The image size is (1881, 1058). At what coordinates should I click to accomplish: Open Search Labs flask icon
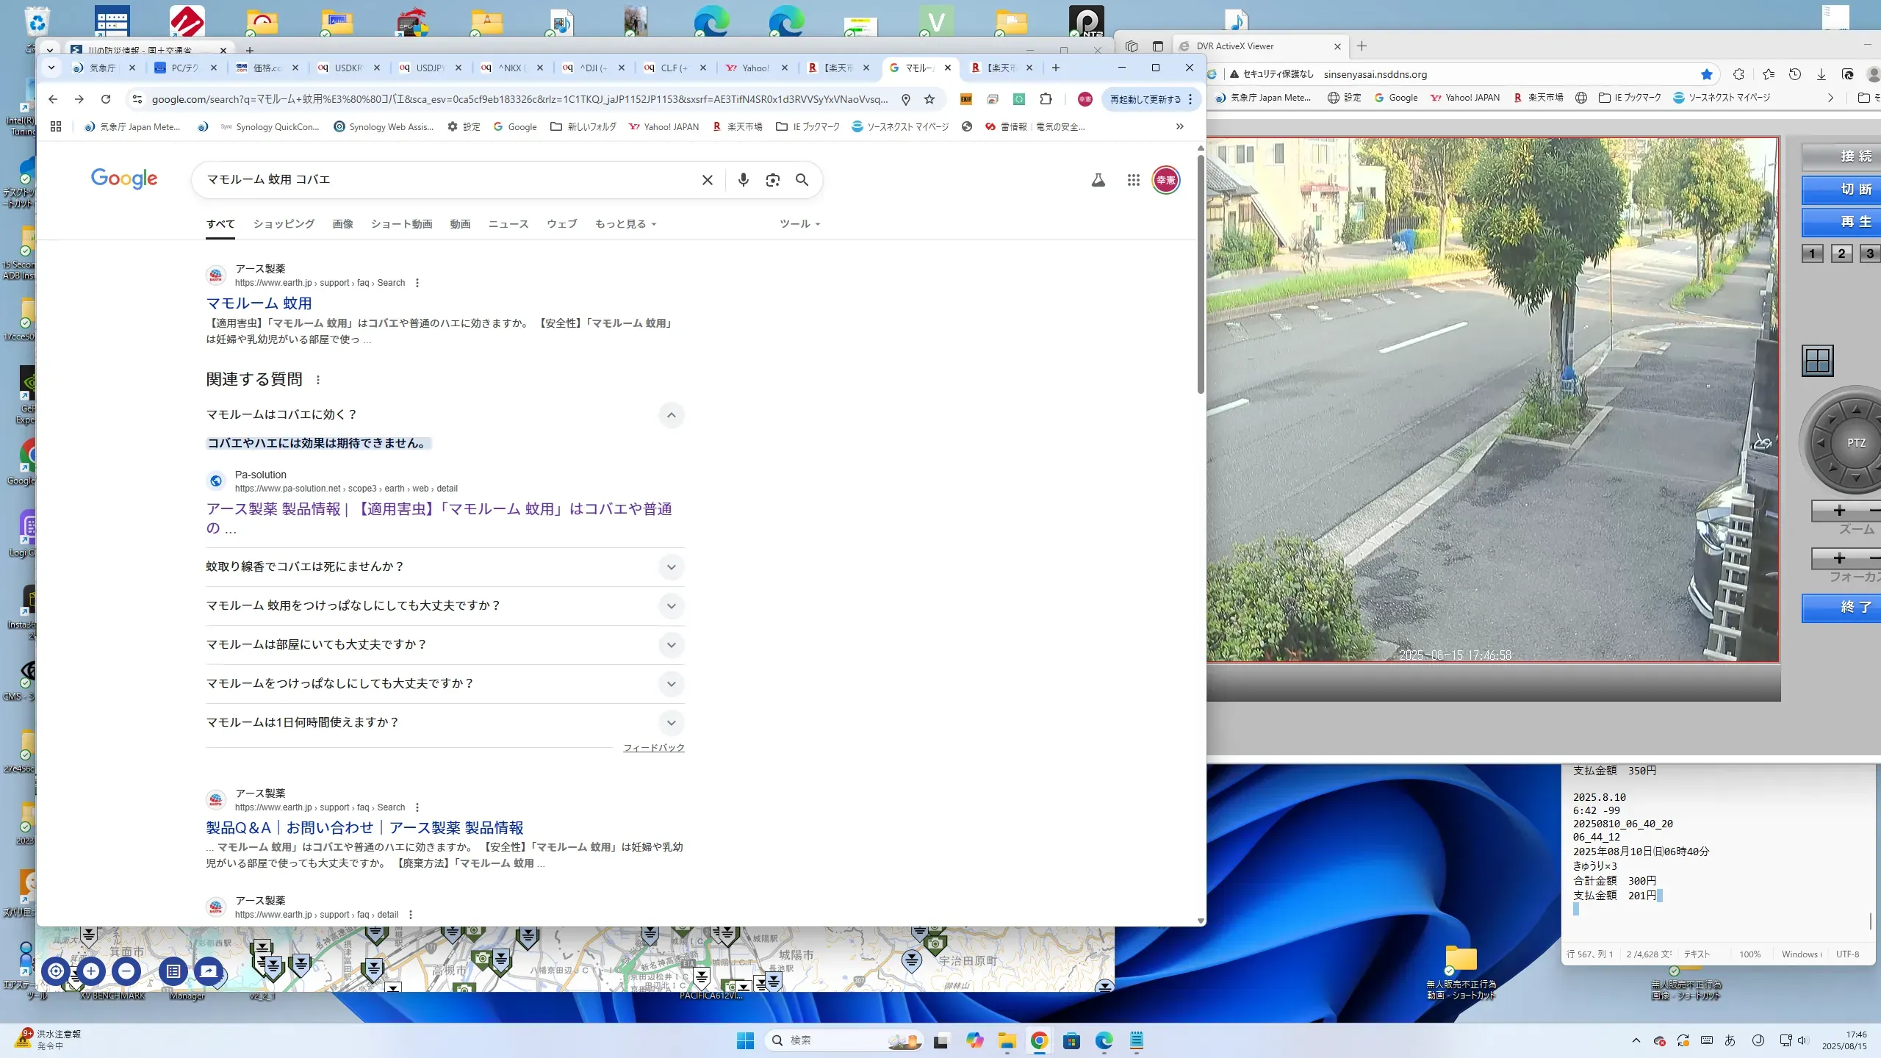click(1098, 180)
